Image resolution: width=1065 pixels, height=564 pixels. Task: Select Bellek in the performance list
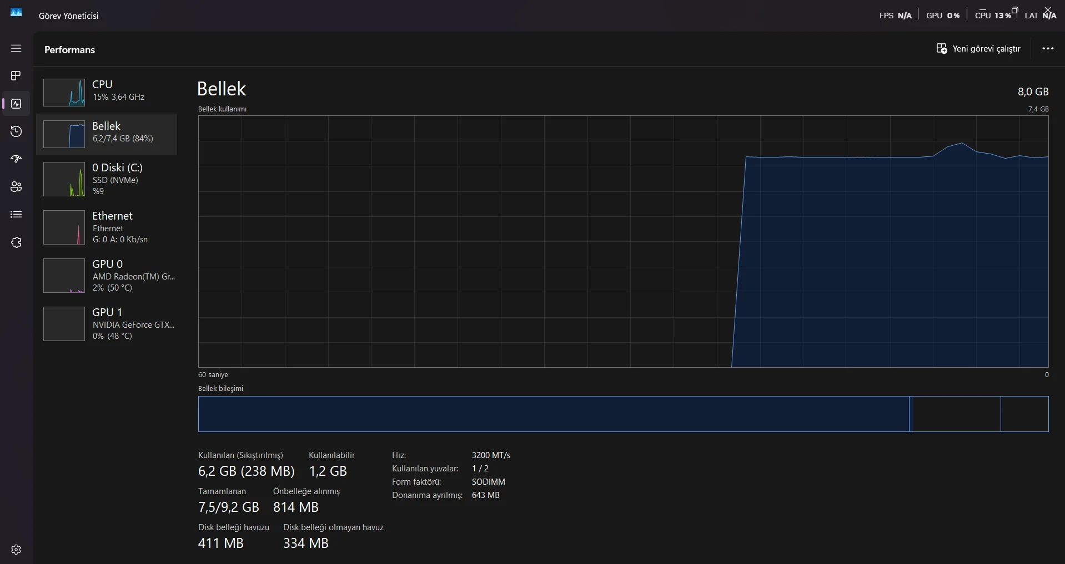coord(107,134)
